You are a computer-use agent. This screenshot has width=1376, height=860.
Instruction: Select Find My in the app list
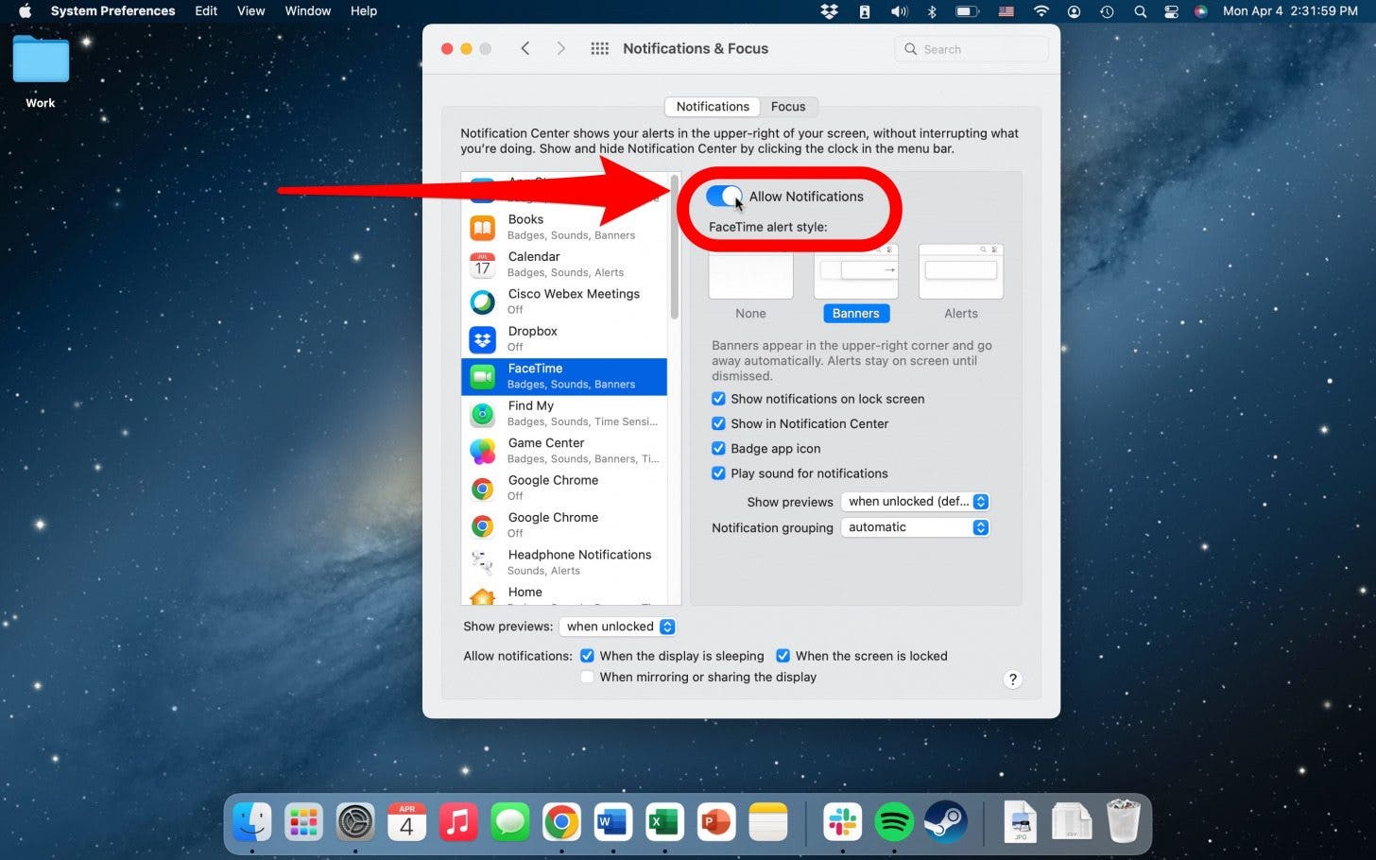[564, 413]
